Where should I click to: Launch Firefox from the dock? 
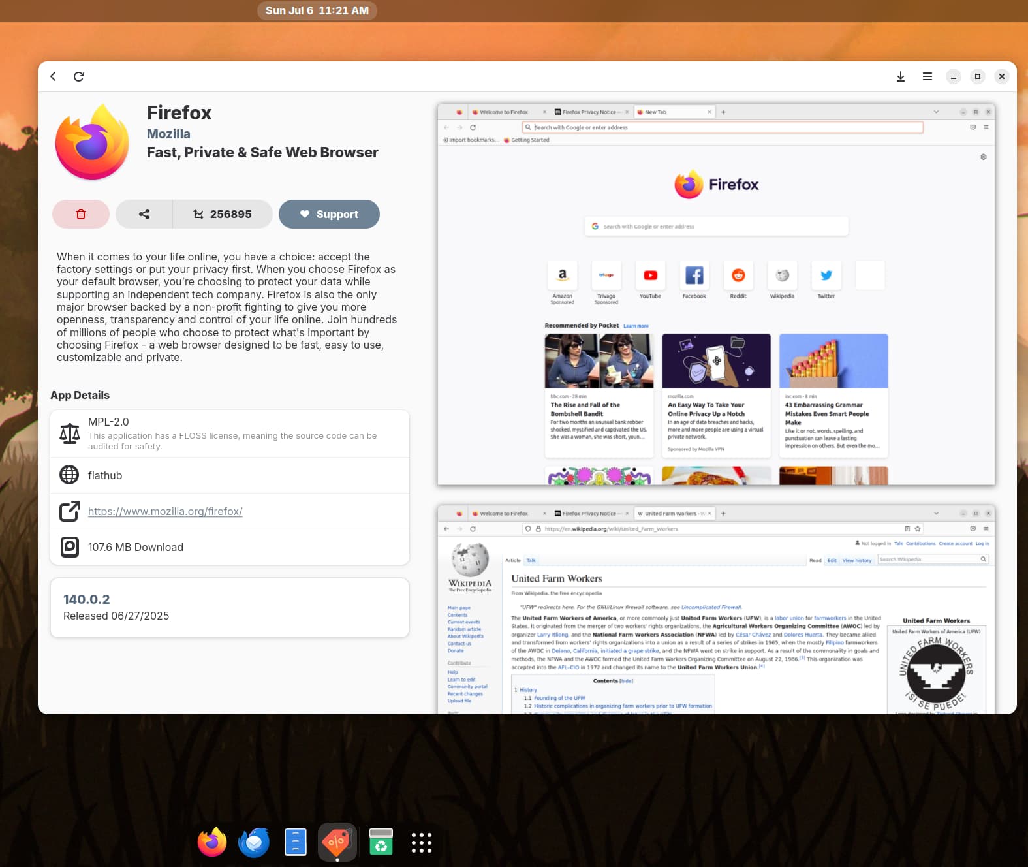click(x=212, y=842)
